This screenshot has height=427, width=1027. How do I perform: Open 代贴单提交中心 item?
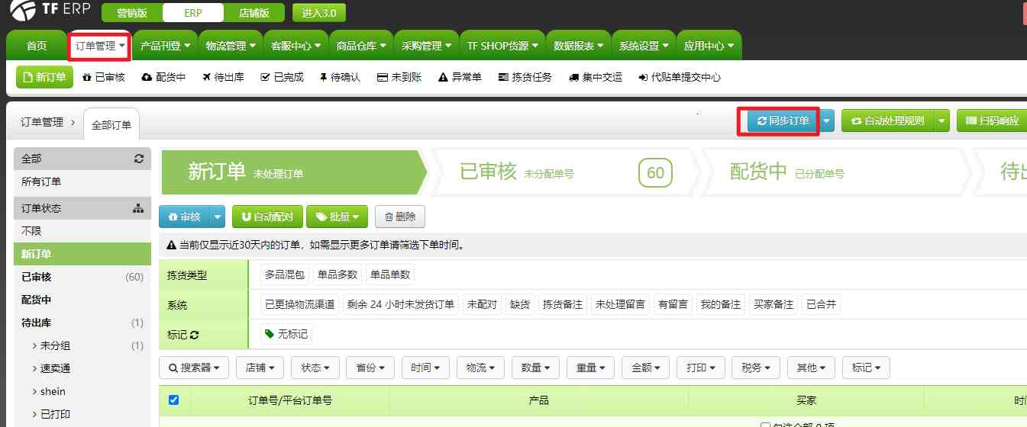click(x=679, y=77)
